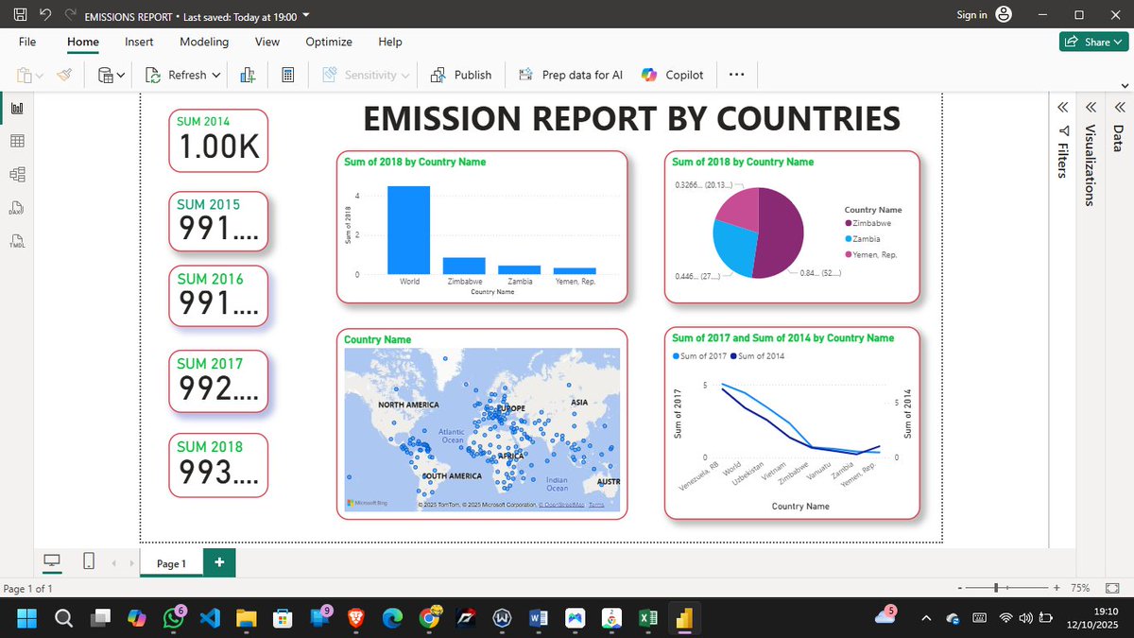Open DAX query view in left sidebar
Image resolution: width=1134 pixels, height=638 pixels.
[17, 208]
